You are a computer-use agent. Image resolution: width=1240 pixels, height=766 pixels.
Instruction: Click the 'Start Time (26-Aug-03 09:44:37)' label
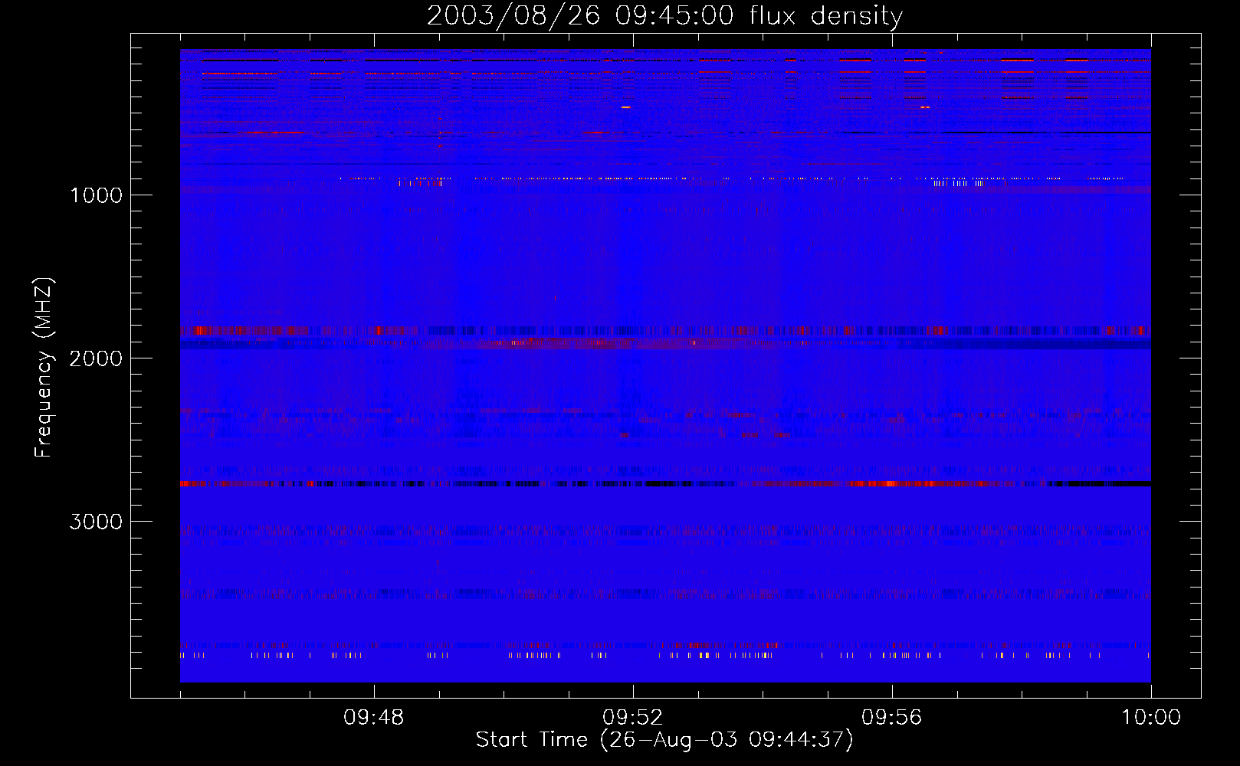664,740
